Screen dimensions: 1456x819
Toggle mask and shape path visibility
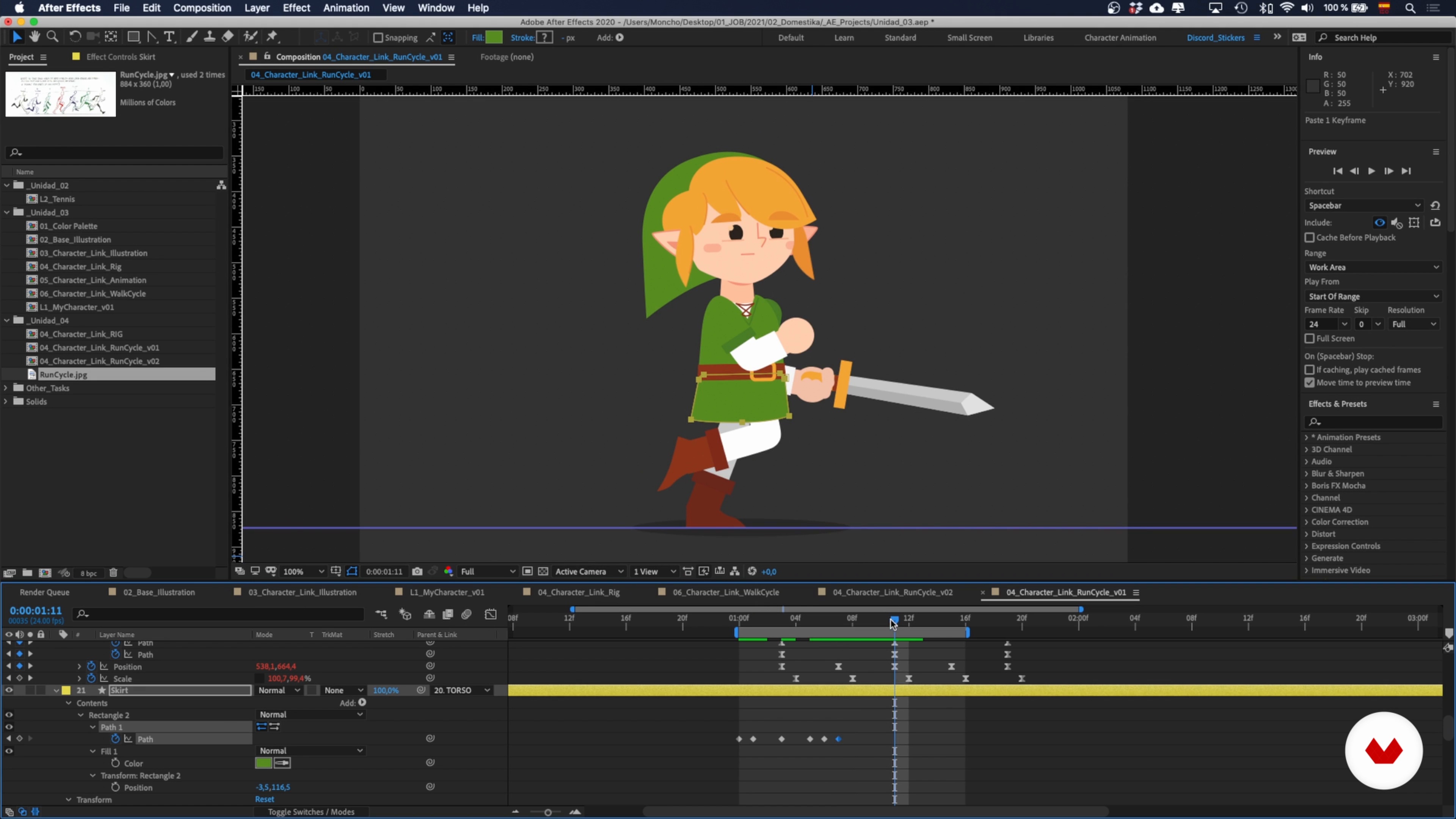[352, 571]
